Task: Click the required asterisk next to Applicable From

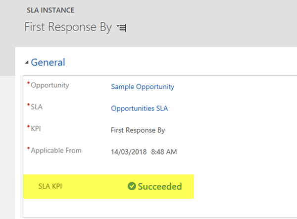Action: (x=29, y=149)
